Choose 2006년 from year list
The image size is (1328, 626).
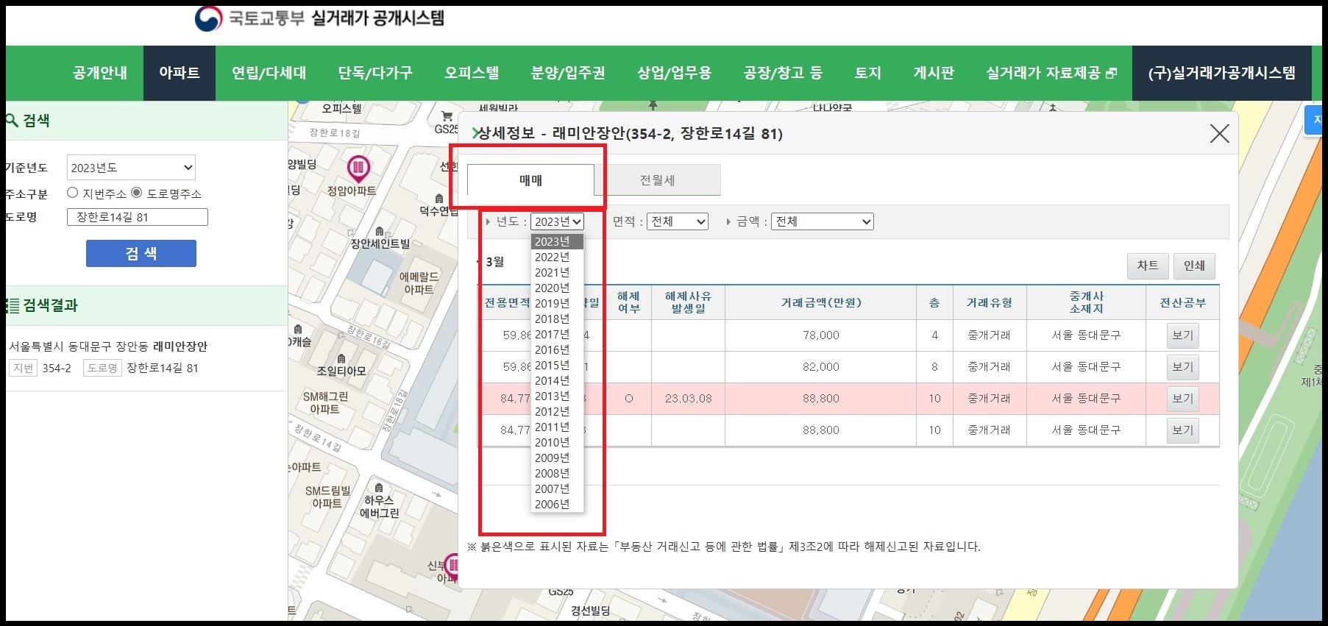557,504
